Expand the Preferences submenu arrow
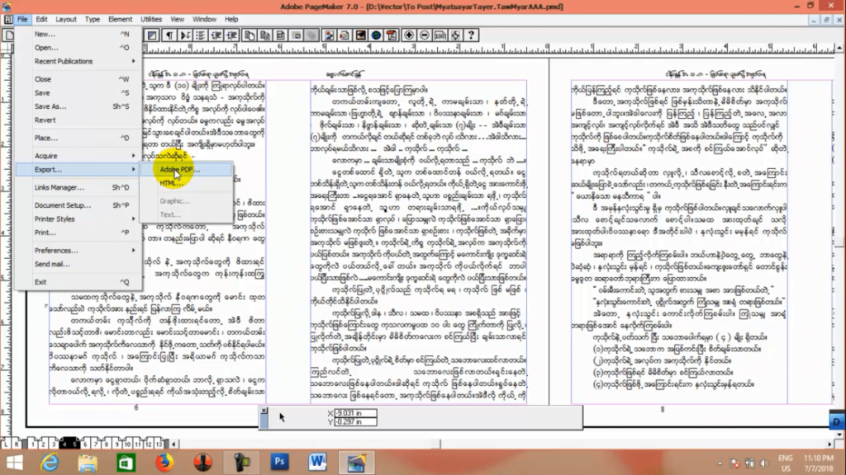This screenshot has height=475, width=846. (133, 251)
